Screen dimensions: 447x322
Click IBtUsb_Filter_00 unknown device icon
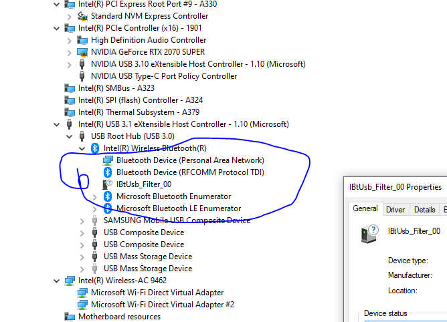click(x=108, y=184)
